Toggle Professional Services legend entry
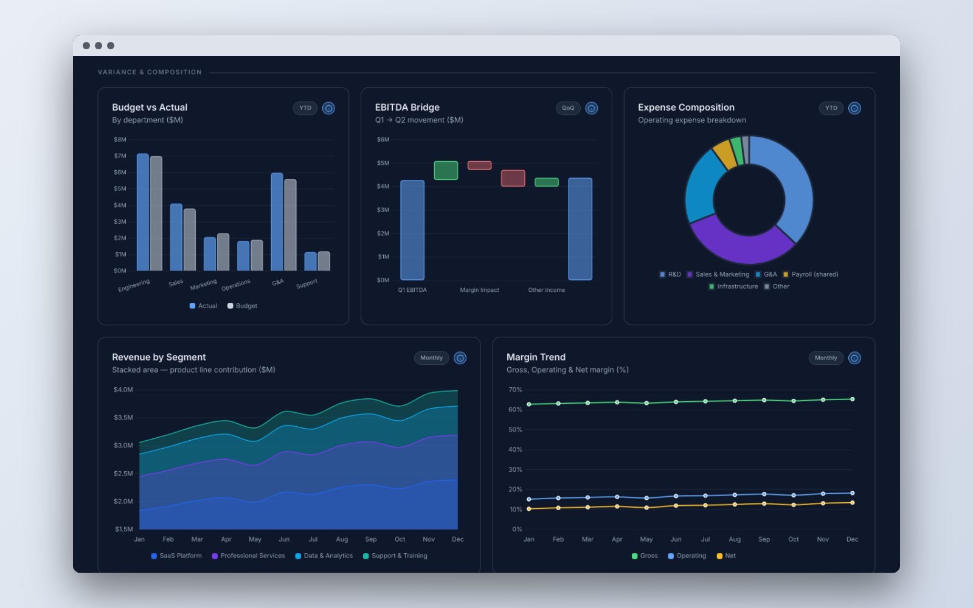 pyautogui.click(x=248, y=556)
